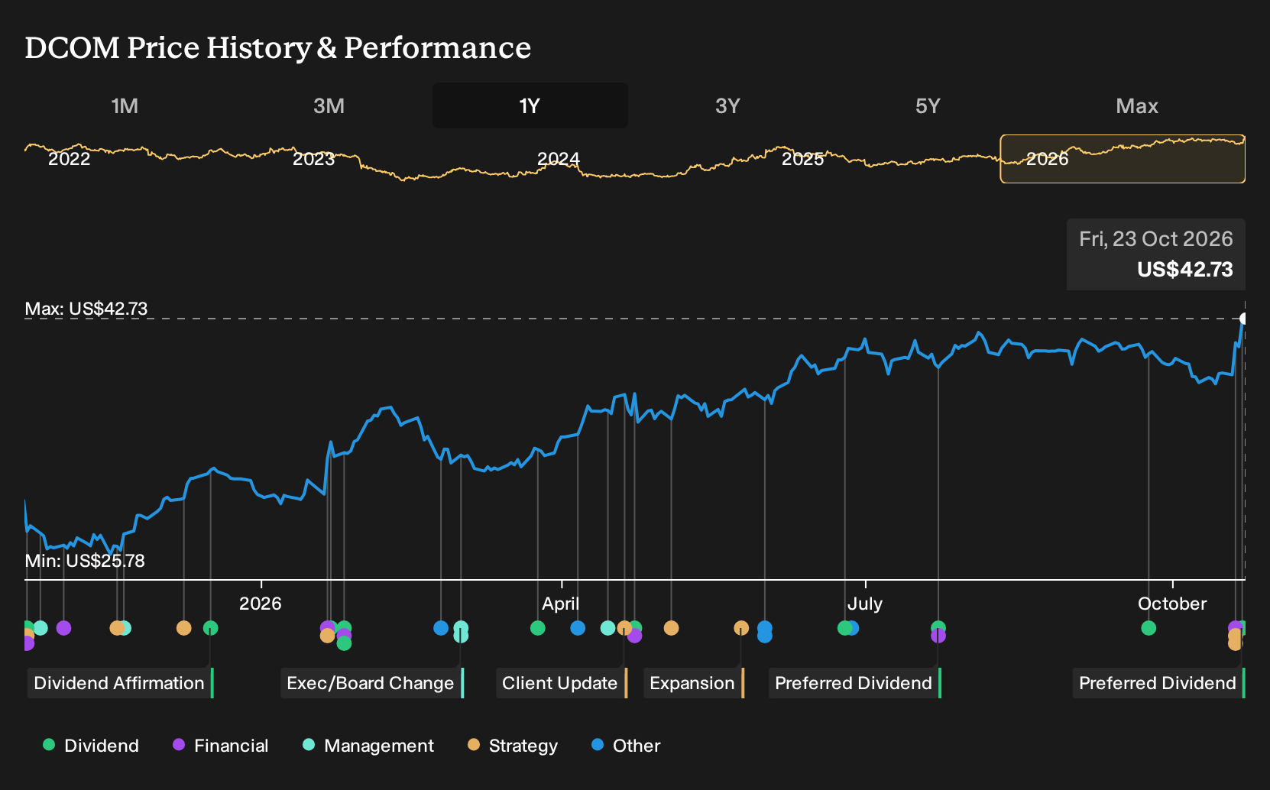This screenshot has width=1270, height=790.
Task: Click the 2022 year in overview chart
Action: [x=69, y=159]
